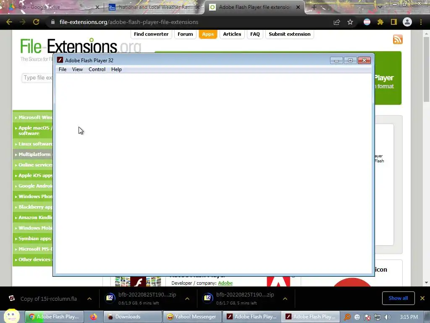This screenshot has height=323, width=430.
Task: Open the Amazon Kindle category
Action: point(33,217)
